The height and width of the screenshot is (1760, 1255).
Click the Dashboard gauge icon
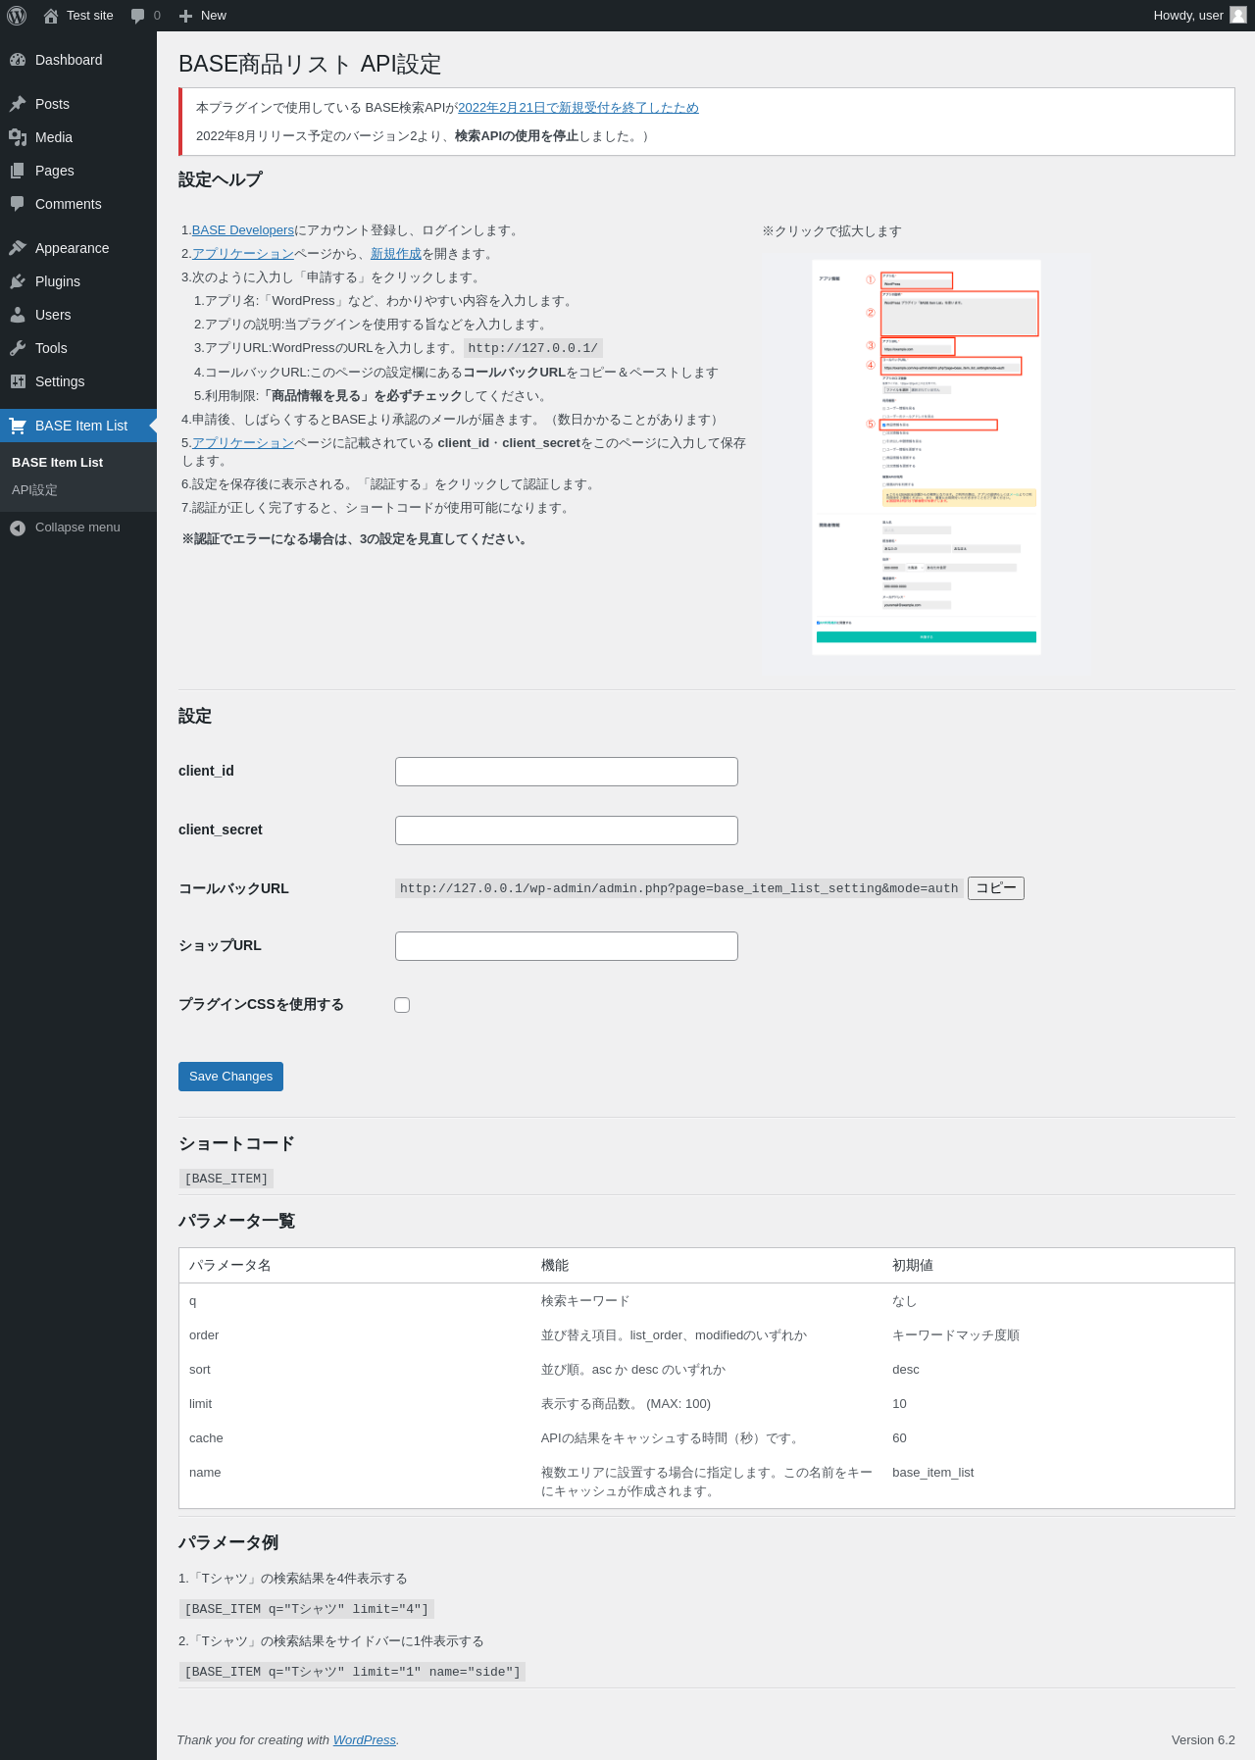pyautogui.click(x=18, y=60)
